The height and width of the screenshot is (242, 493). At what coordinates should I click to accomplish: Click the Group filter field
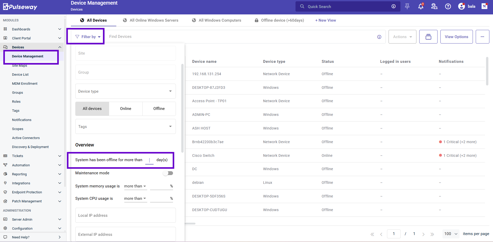tap(126, 72)
